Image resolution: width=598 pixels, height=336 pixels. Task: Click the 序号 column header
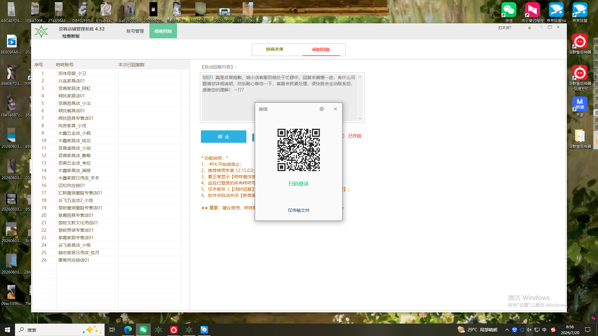point(39,65)
